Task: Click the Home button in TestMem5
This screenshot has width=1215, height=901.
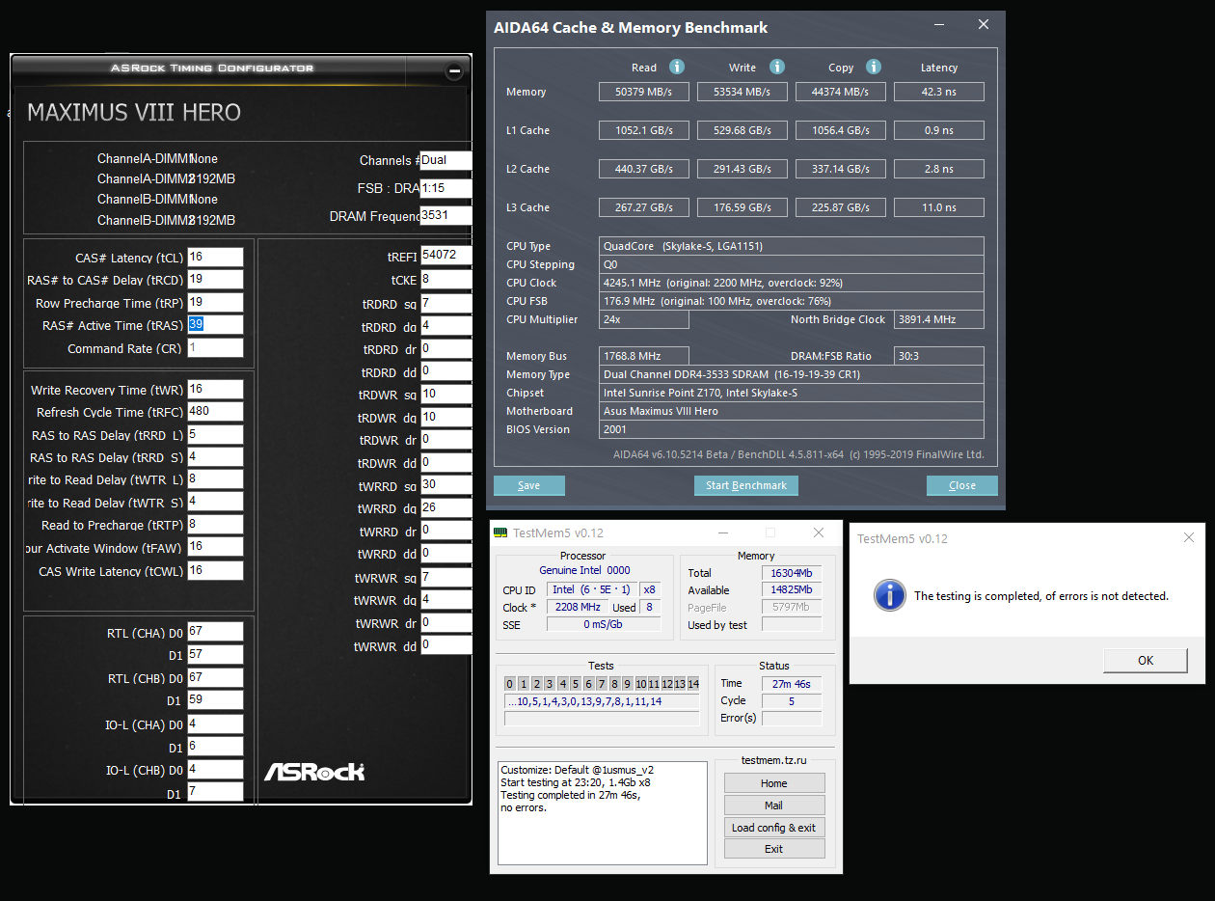Action: pyautogui.click(x=774, y=783)
